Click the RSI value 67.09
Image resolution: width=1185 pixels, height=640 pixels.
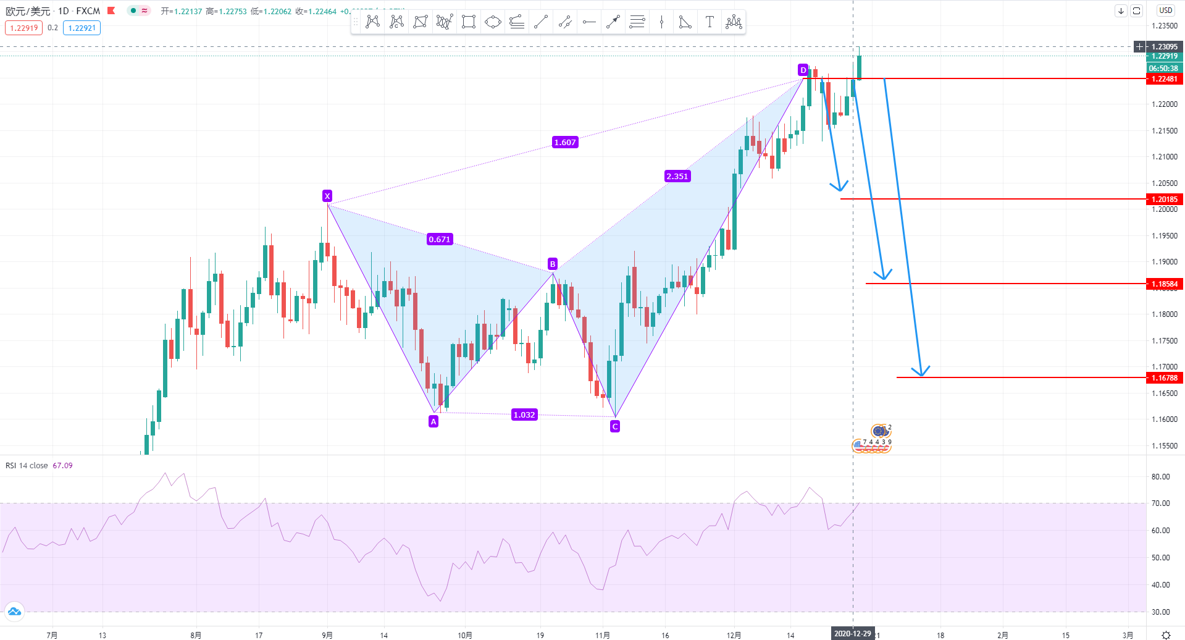tap(62, 466)
